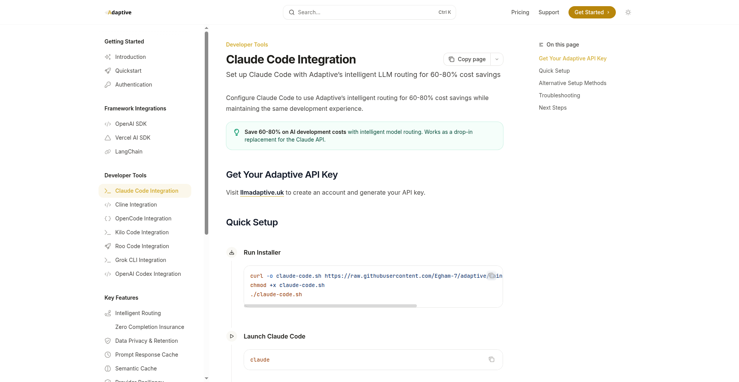Click the triangle icon beside Vercel AI SDK
The image size is (739, 382).
[x=108, y=138]
